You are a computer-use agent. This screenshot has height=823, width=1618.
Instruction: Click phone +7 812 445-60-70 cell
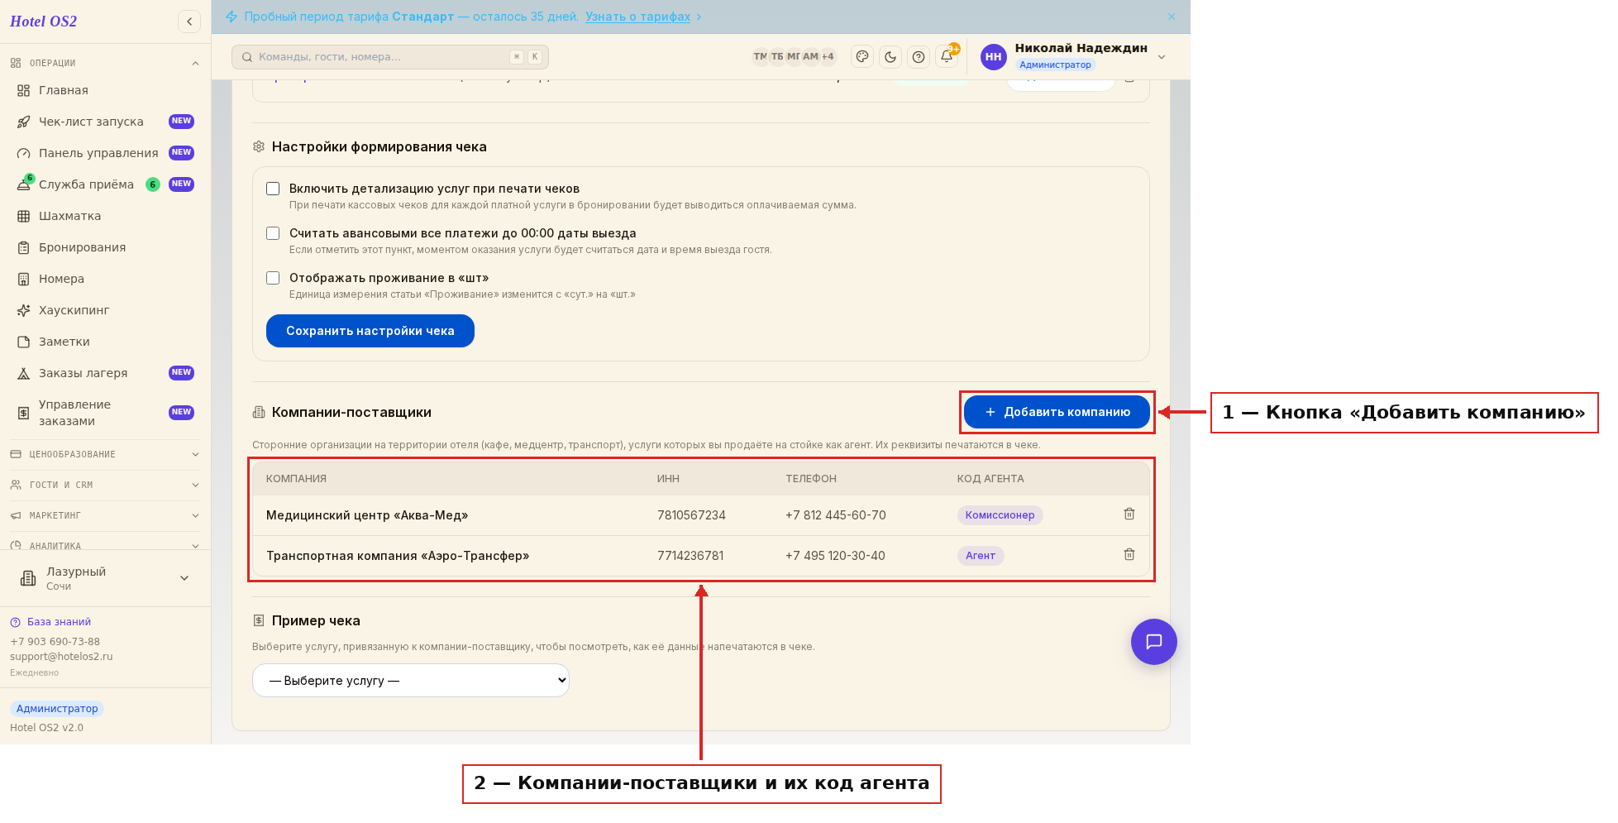pyautogui.click(x=836, y=515)
